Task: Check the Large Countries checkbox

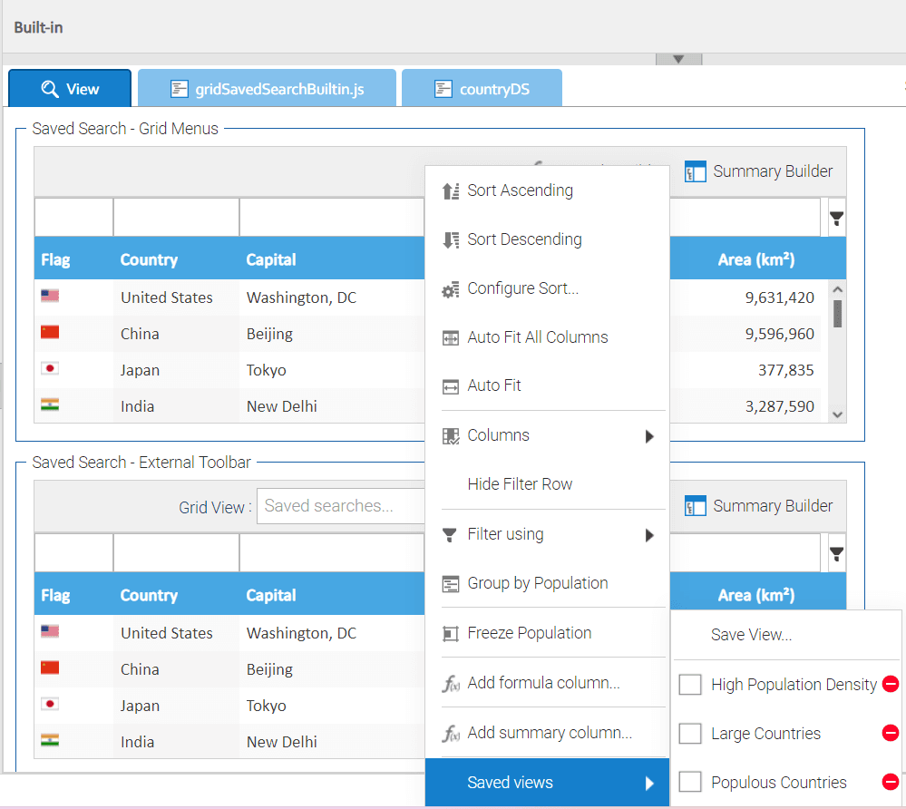Action: [690, 734]
